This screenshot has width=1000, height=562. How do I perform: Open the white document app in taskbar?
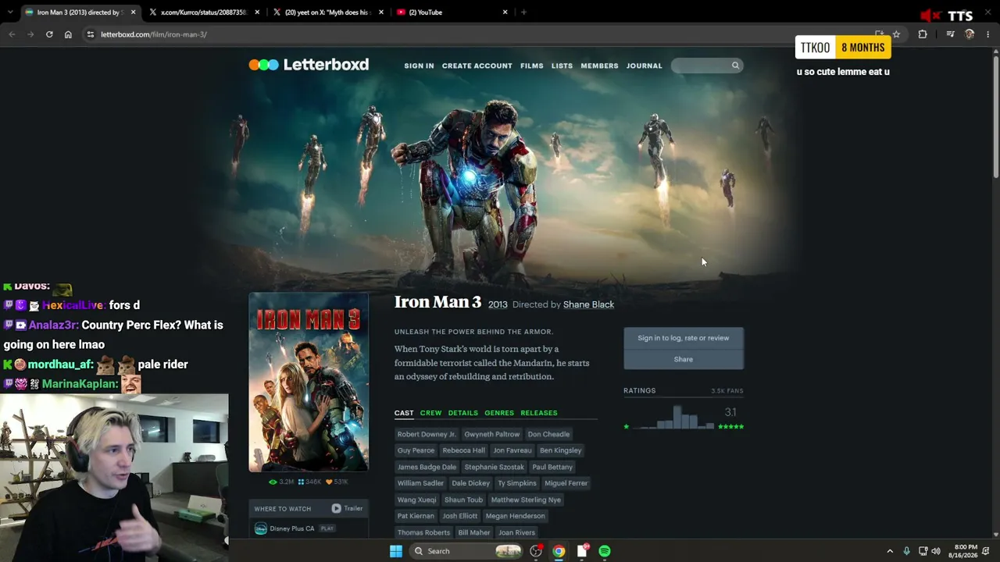(x=582, y=551)
